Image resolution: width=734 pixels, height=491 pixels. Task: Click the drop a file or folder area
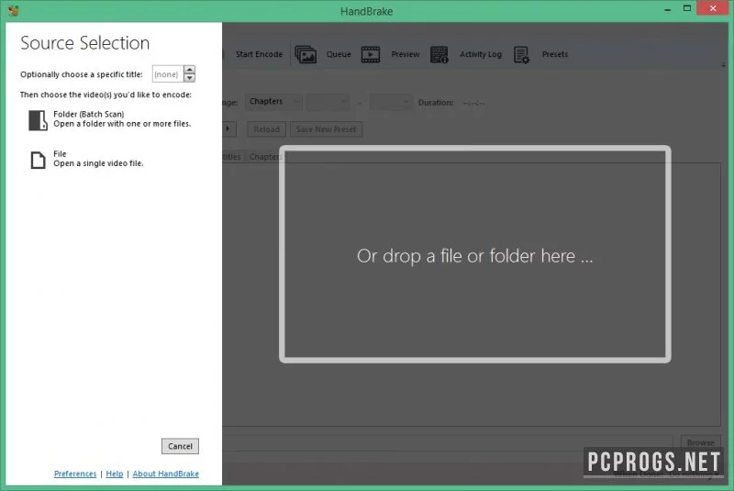point(474,254)
